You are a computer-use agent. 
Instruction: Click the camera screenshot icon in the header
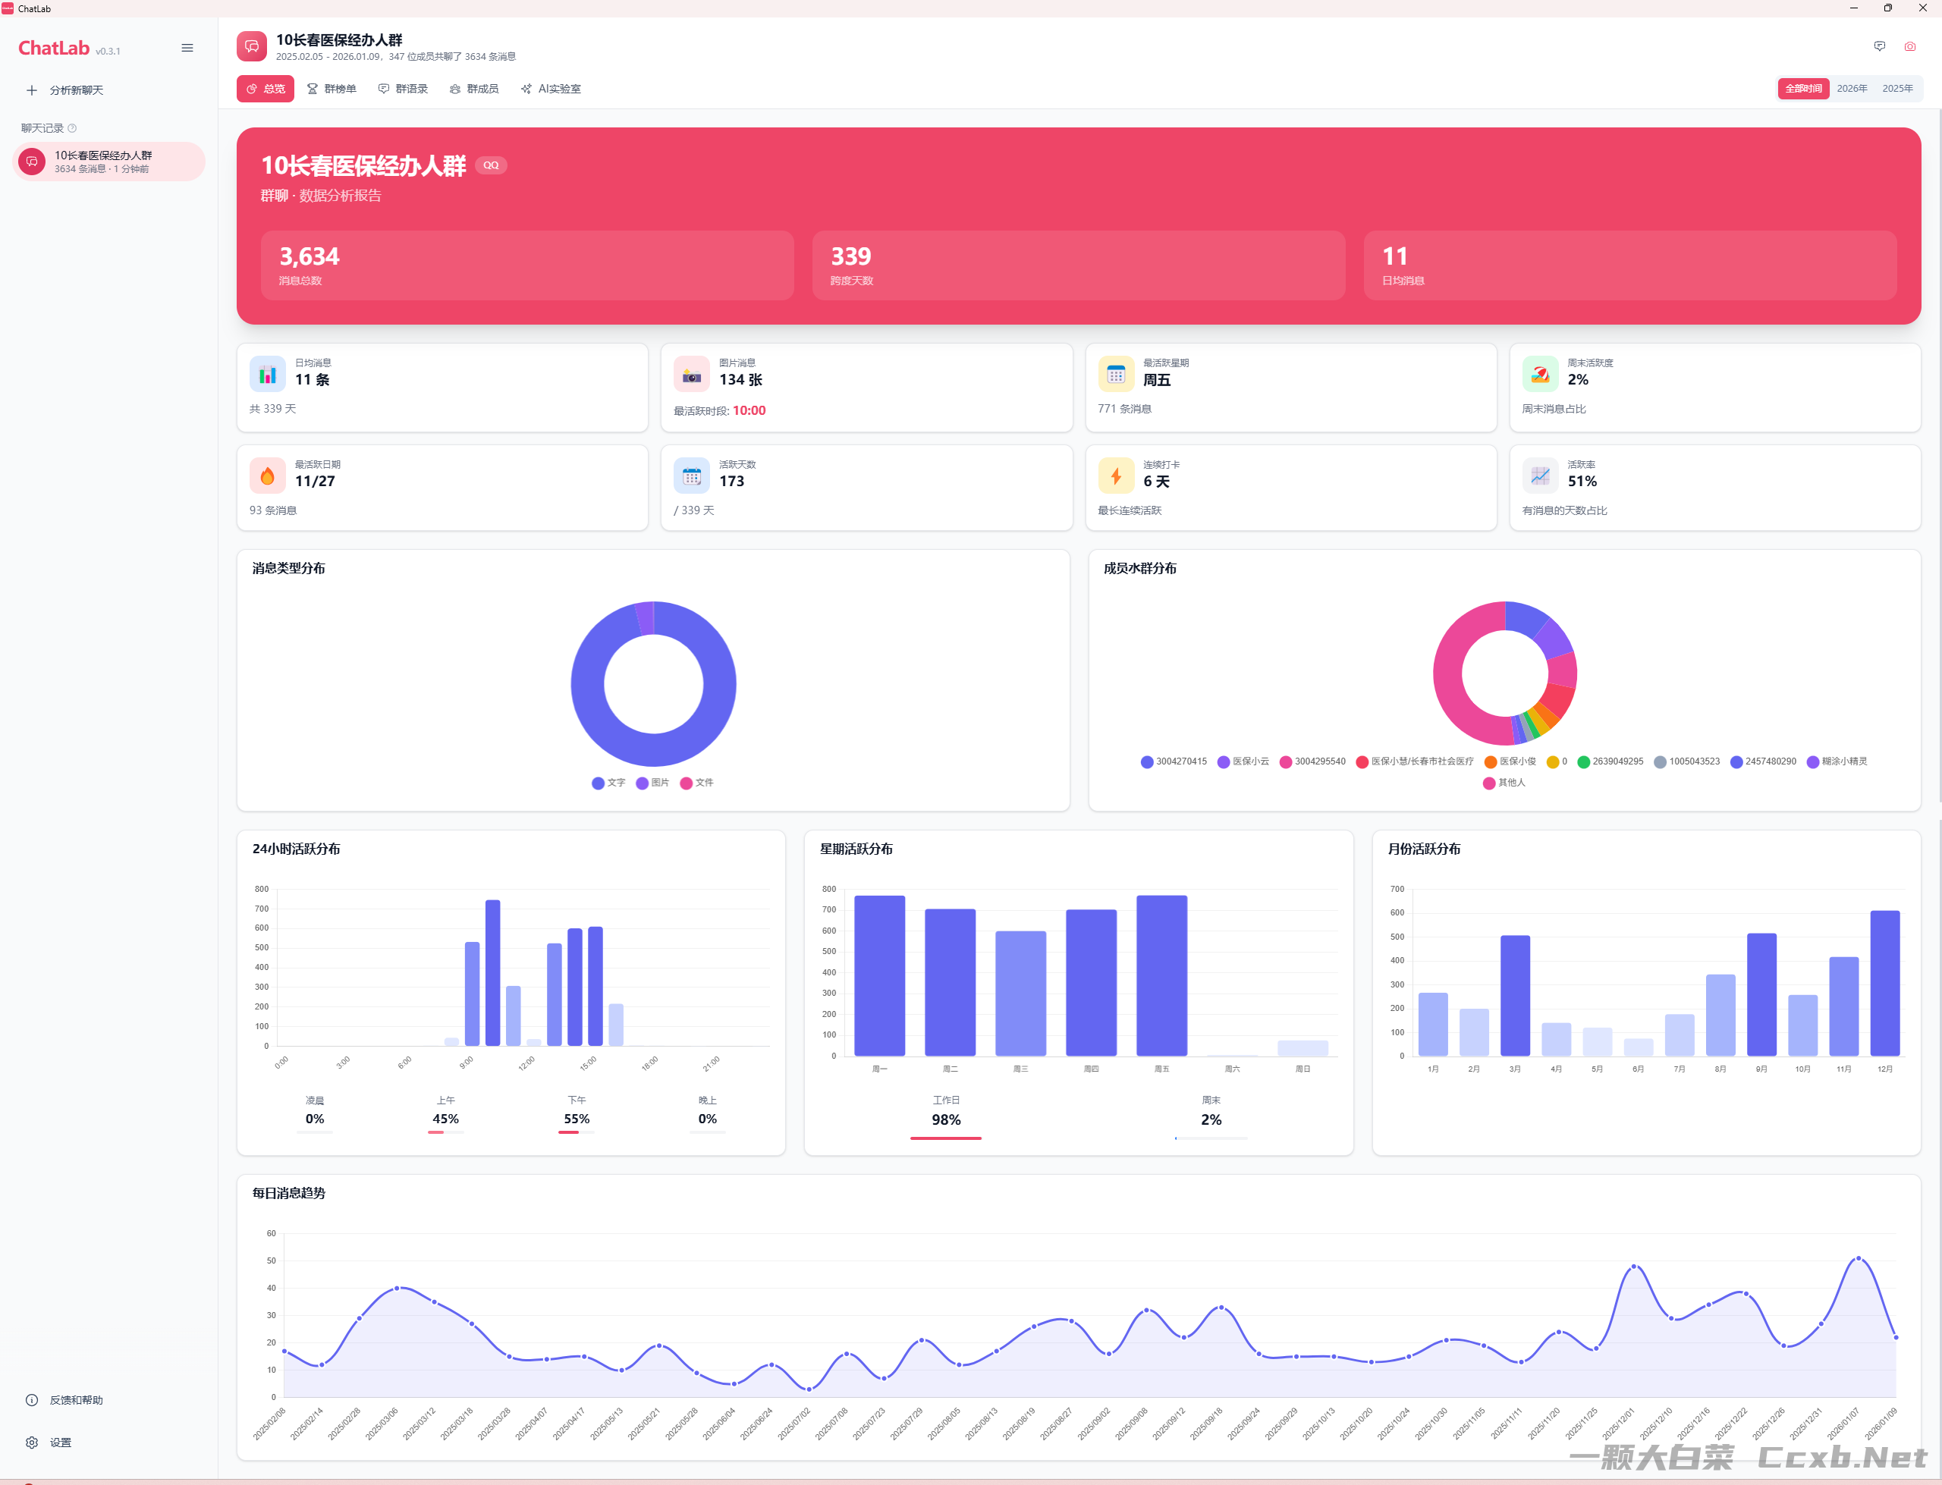click(1909, 47)
